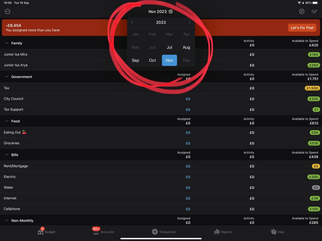Collapse the Bills category group
The width and height of the screenshot is (322, 241).
coord(7,155)
